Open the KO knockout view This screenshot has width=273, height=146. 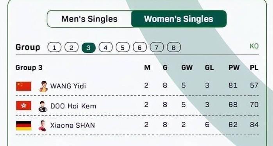click(254, 46)
